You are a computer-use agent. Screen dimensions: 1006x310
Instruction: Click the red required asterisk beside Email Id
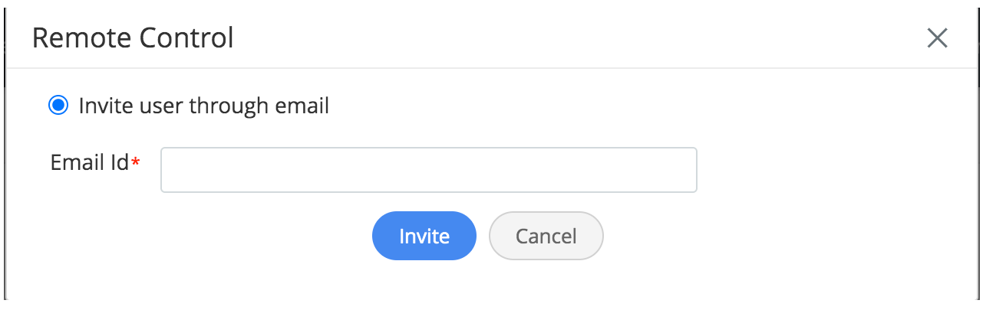click(x=136, y=162)
